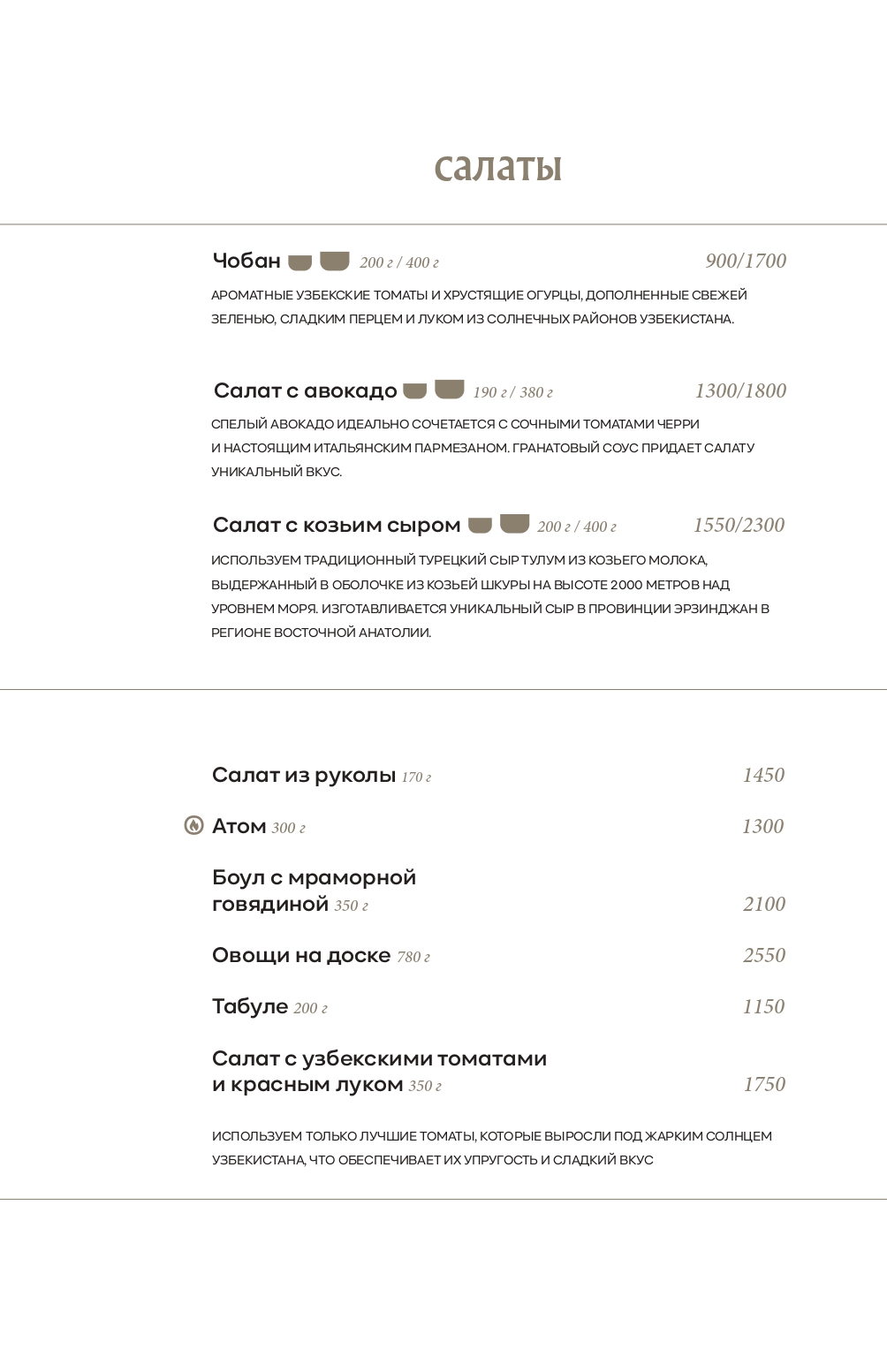
Task: Select the Салат с авокадо title
Action: coord(306,390)
